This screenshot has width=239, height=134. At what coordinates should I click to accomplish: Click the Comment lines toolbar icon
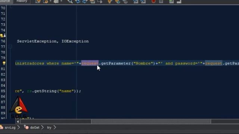171,1
